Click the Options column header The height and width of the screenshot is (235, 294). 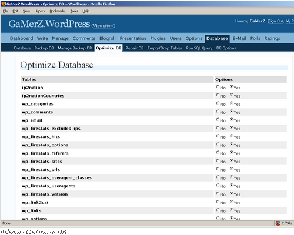pos(224,79)
